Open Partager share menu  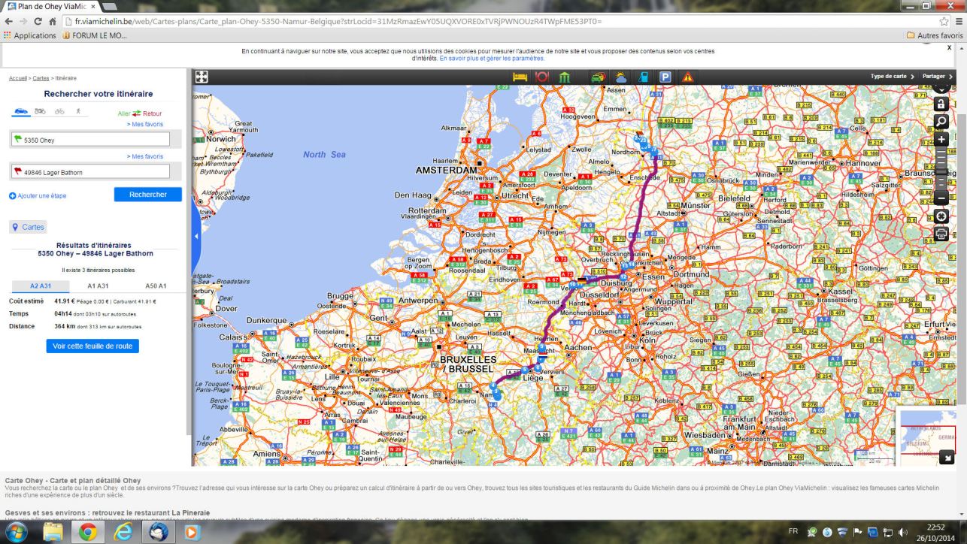[x=938, y=77]
